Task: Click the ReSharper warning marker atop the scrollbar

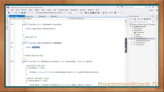Action: 126,22
